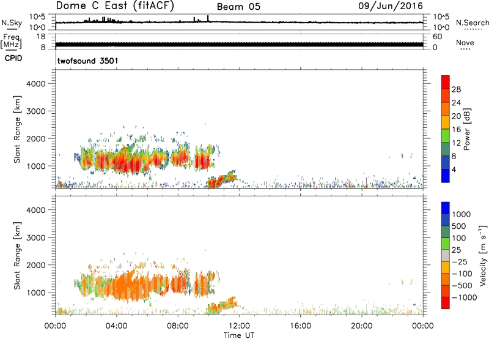The height and width of the screenshot is (339, 489).
Task: Click the '12' label on Power colorbar
Action: pyautogui.click(x=456, y=143)
